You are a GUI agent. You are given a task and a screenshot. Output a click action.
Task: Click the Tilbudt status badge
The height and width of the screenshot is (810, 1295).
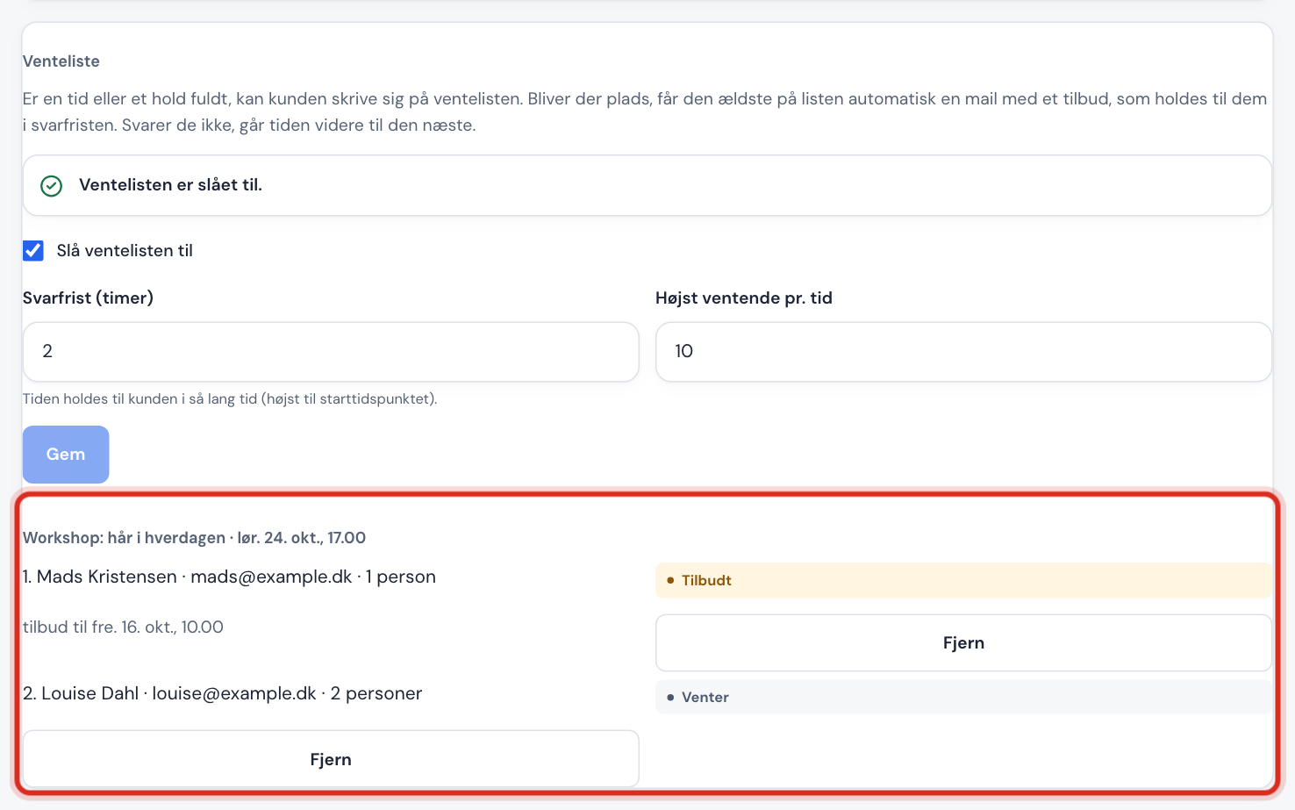tap(963, 581)
